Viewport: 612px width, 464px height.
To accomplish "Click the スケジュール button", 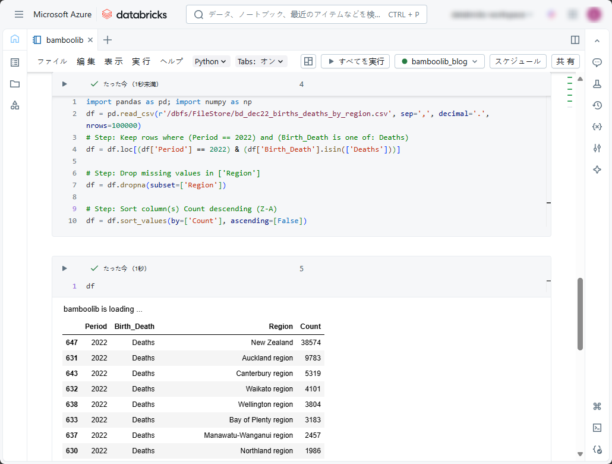I will click(518, 61).
